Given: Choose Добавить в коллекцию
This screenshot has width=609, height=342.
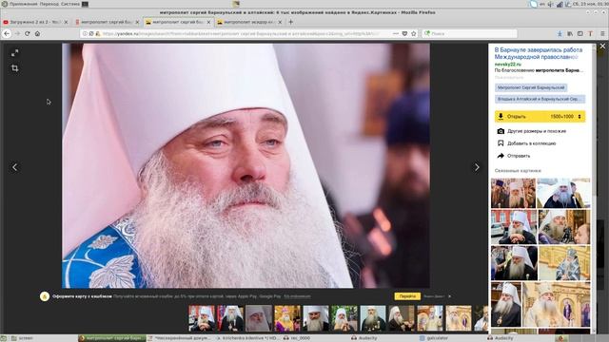Looking at the screenshot, I should tap(531, 143).
